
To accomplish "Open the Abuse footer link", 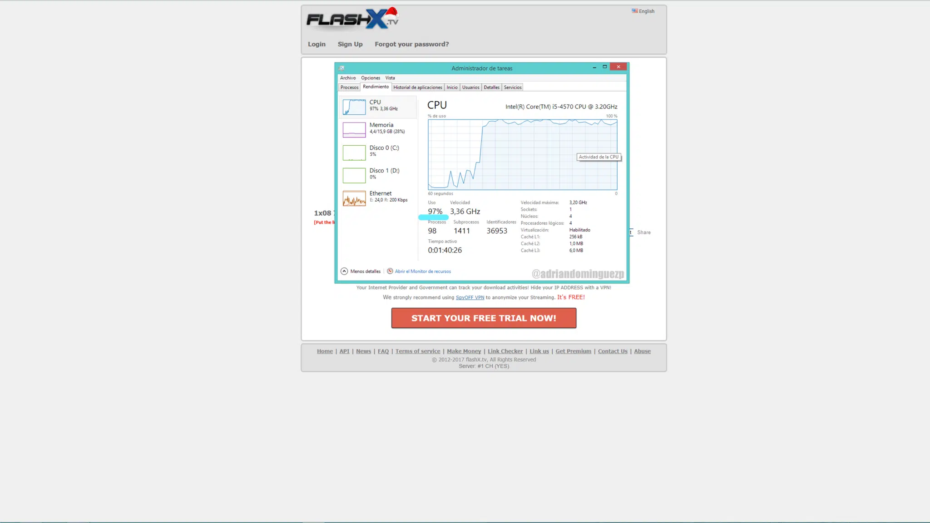I will [x=642, y=351].
